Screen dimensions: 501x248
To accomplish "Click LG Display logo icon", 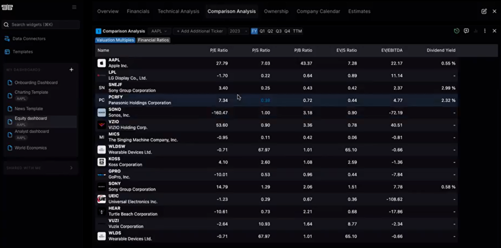I will pos(102,75).
